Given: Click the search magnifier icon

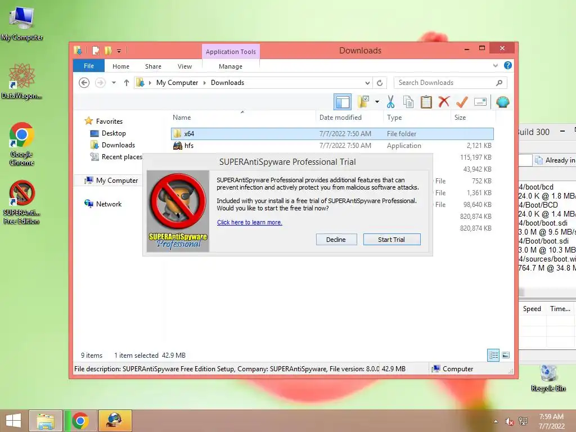Looking at the screenshot, I should [499, 83].
